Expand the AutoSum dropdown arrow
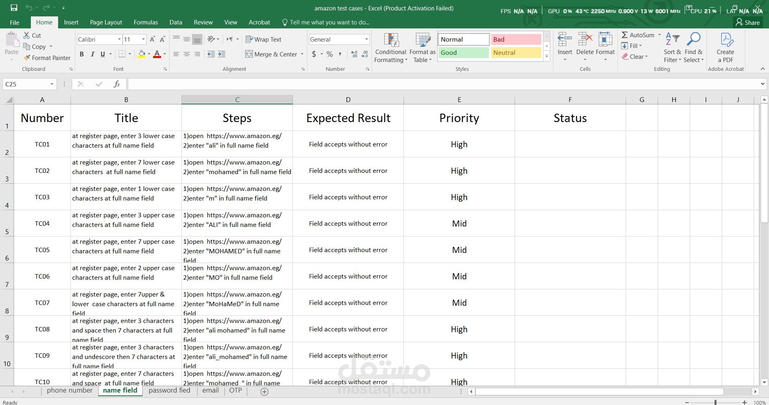769x405 pixels. tap(659, 35)
